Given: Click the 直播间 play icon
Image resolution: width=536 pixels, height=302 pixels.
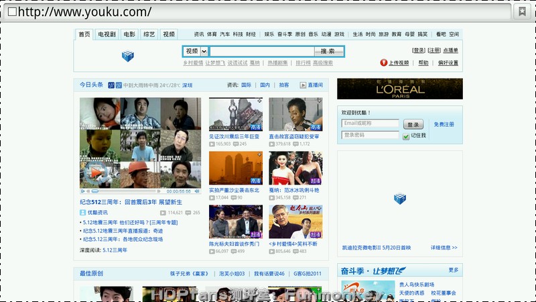Looking at the screenshot, I should [x=303, y=85].
